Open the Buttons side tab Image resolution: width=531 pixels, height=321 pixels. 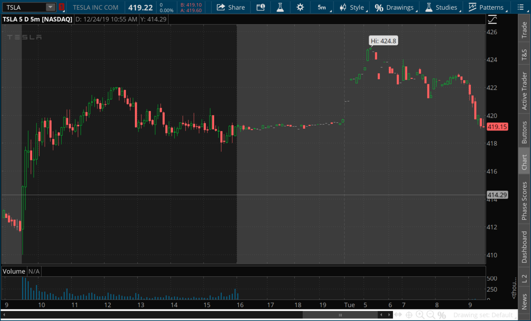click(524, 131)
